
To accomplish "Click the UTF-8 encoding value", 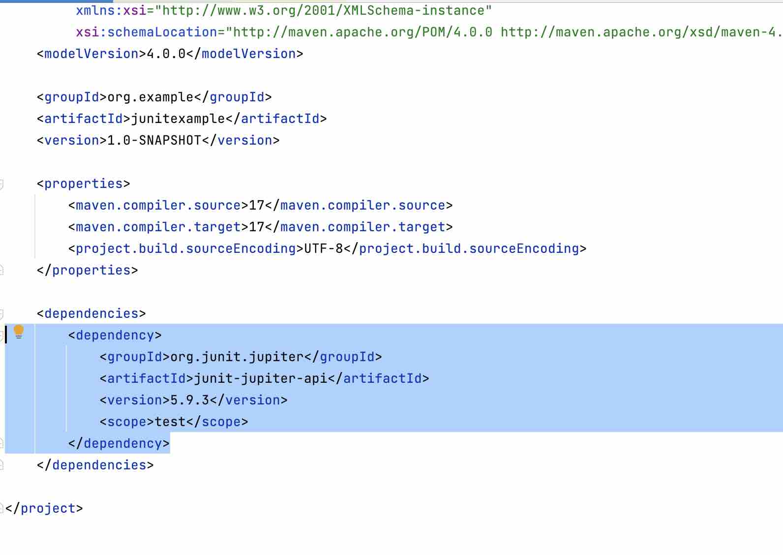I will click(324, 248).
